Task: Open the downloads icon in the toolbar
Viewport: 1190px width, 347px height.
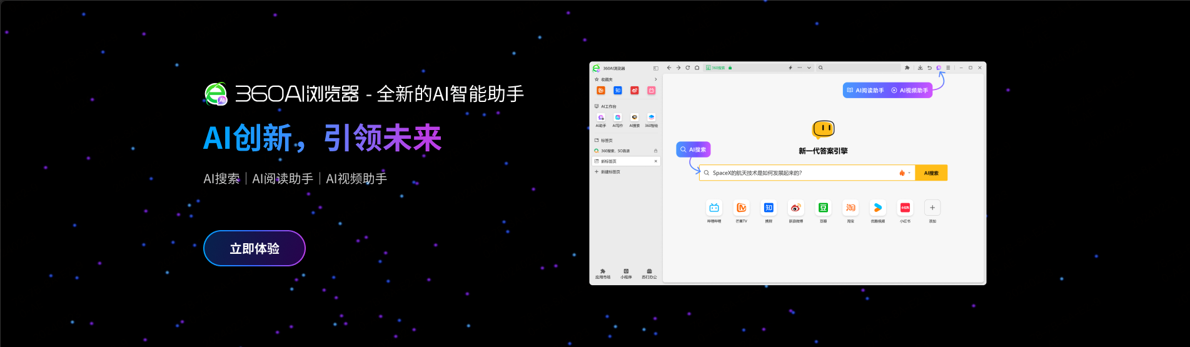Action: (x=920, y=68)
